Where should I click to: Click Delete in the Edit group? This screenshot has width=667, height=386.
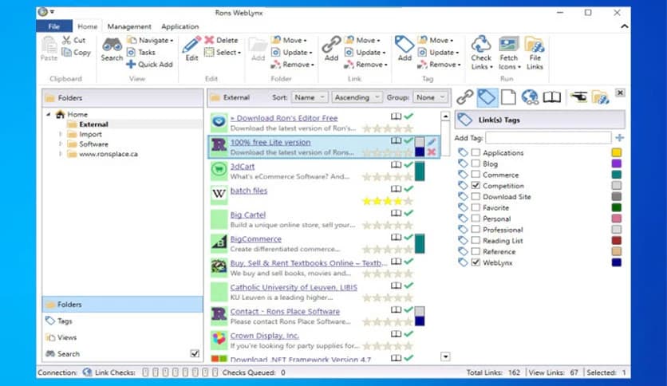(221, 40)
